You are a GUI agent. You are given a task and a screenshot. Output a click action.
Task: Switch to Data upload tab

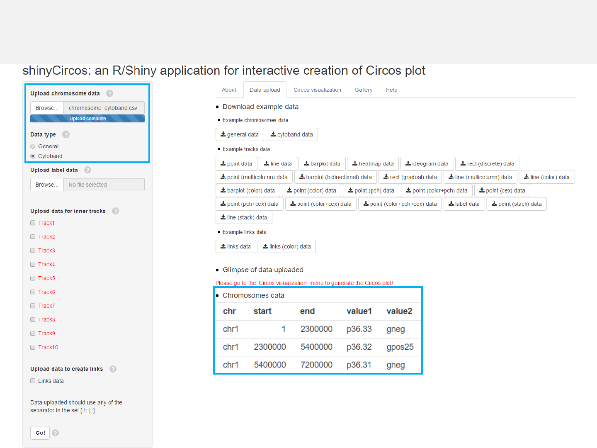(265, 90)
